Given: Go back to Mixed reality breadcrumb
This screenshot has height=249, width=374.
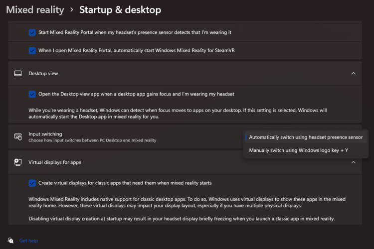Looking at the screenshot, I should tap(35, 10).
